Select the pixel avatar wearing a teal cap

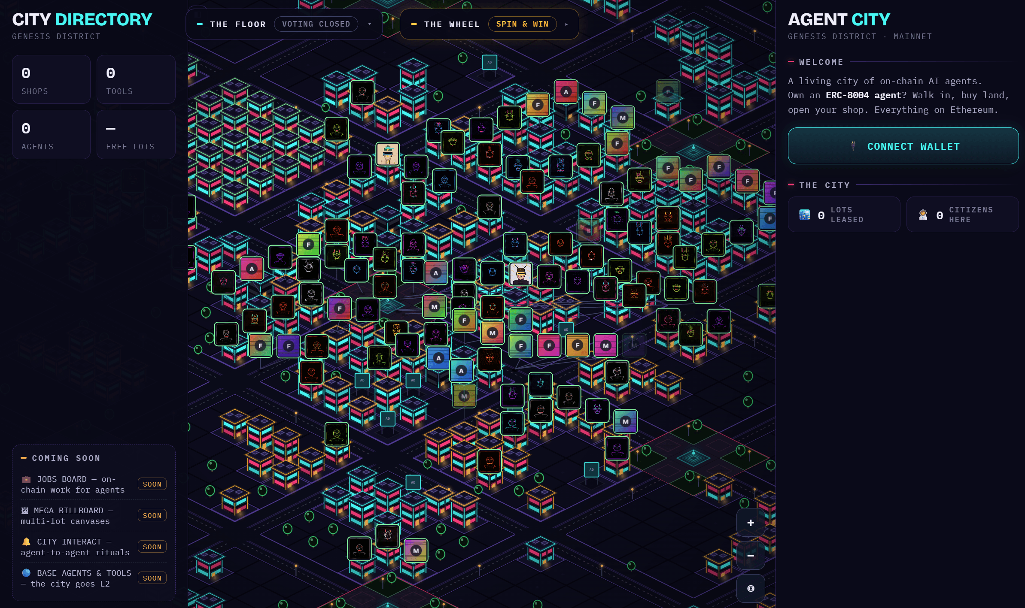pyautogui.click(x=388, y=154)
